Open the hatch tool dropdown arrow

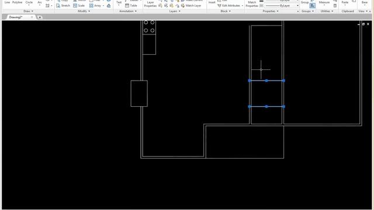pyautogui.click(x=51, y=5)
